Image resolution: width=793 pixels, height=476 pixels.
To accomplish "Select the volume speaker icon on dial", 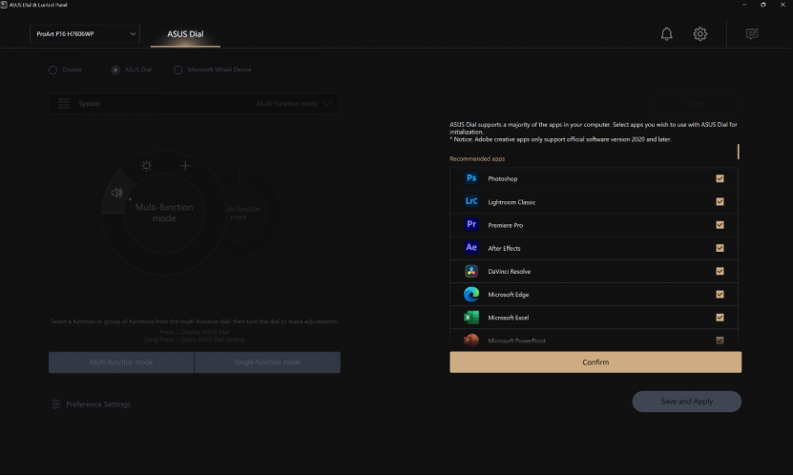I will [x=116, y=193].
